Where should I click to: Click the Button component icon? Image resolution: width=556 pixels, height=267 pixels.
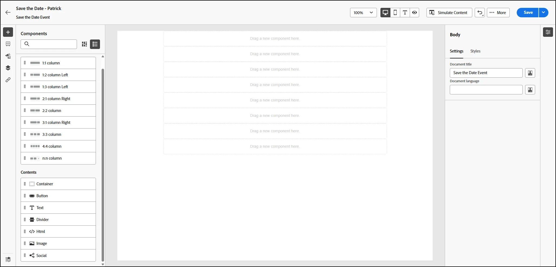click(x=32, y=196)
